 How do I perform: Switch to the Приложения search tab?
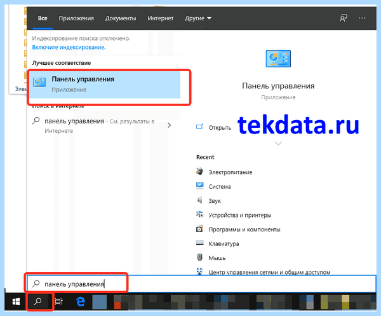[76, 18]
